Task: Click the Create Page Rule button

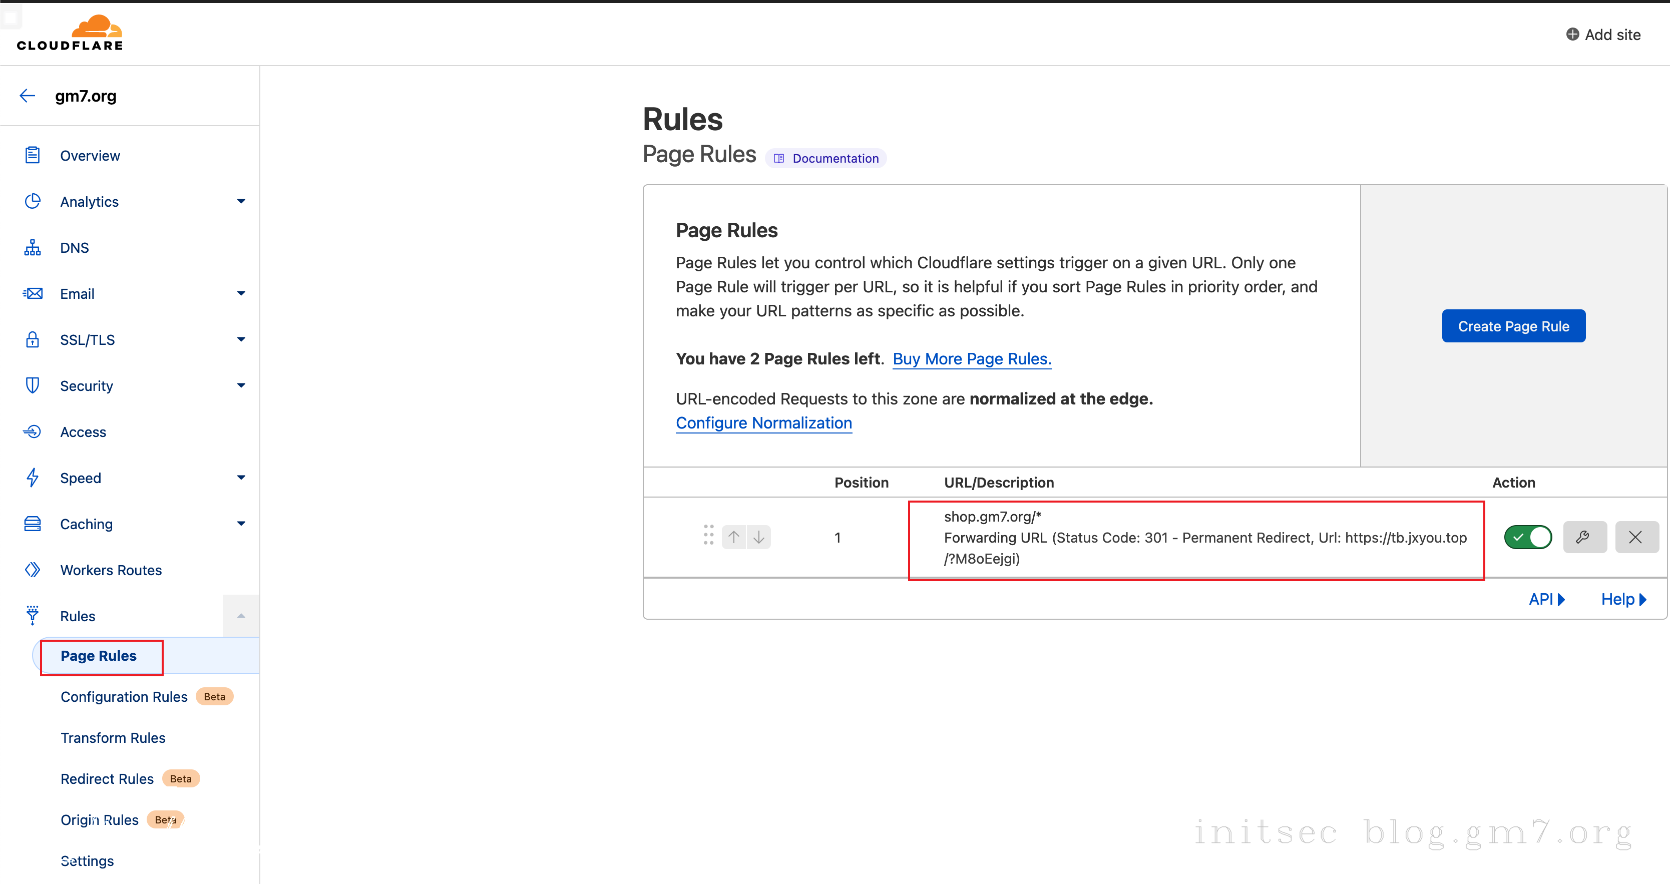Action: coord(1513,326)
